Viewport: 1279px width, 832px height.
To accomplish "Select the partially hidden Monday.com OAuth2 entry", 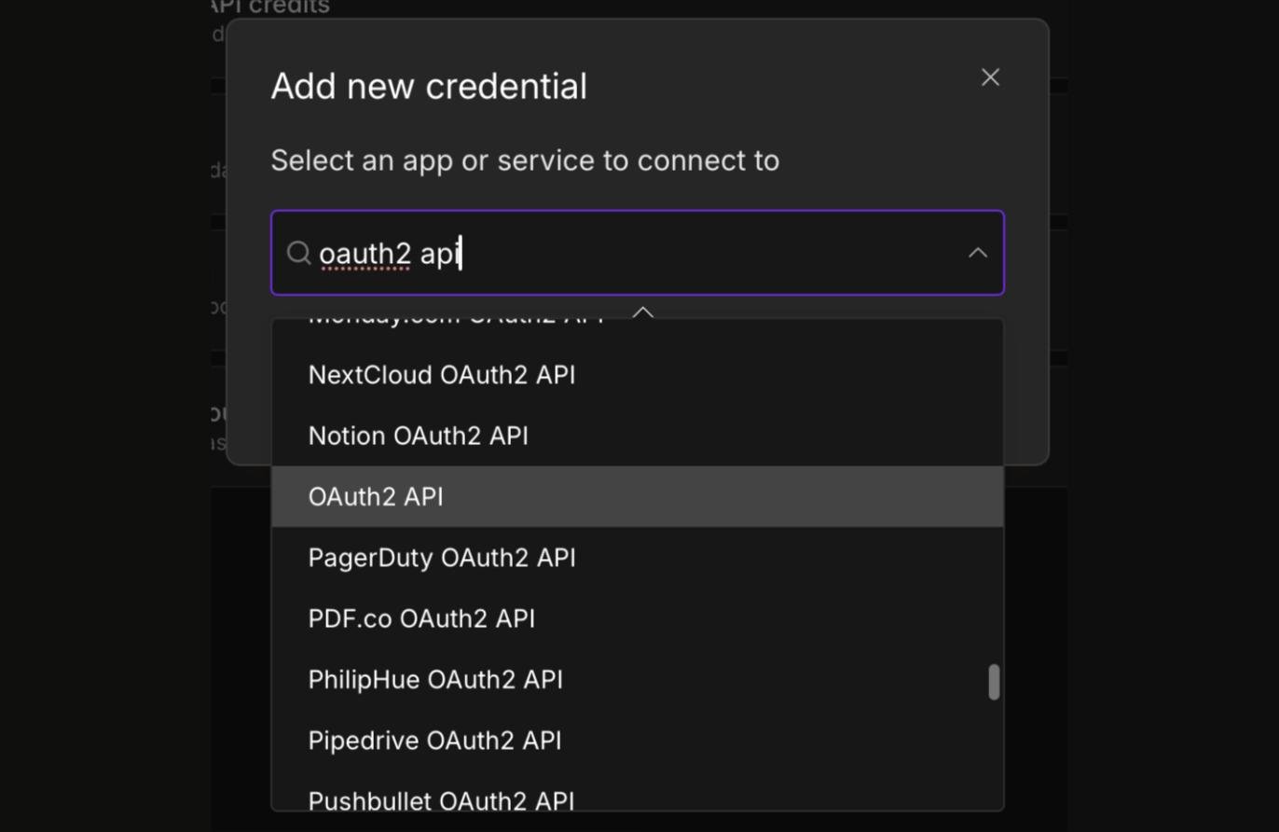I will 638,325.
